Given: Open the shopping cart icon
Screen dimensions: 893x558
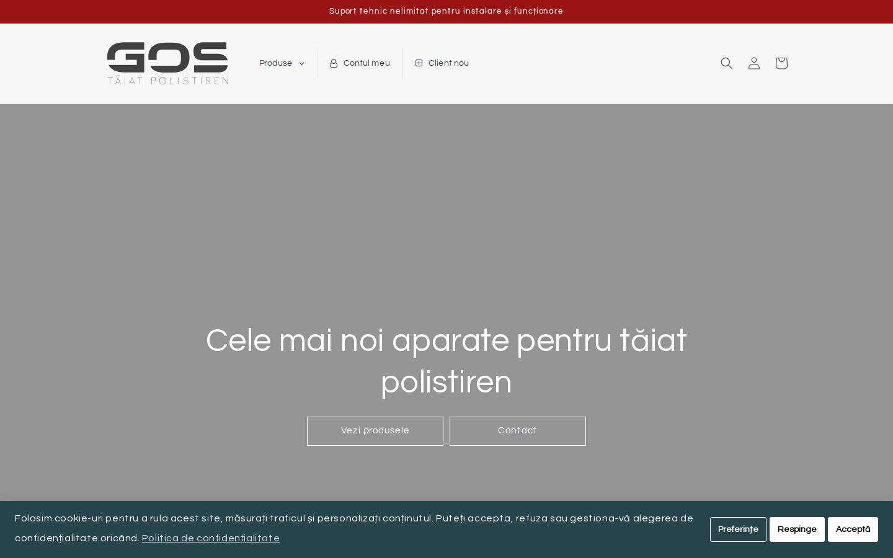Looking at the screenshot, I should (781, 63).
